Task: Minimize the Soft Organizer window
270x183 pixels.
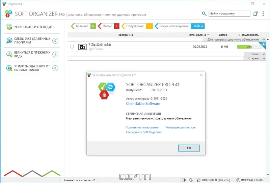Action: [x=241, y=4]
